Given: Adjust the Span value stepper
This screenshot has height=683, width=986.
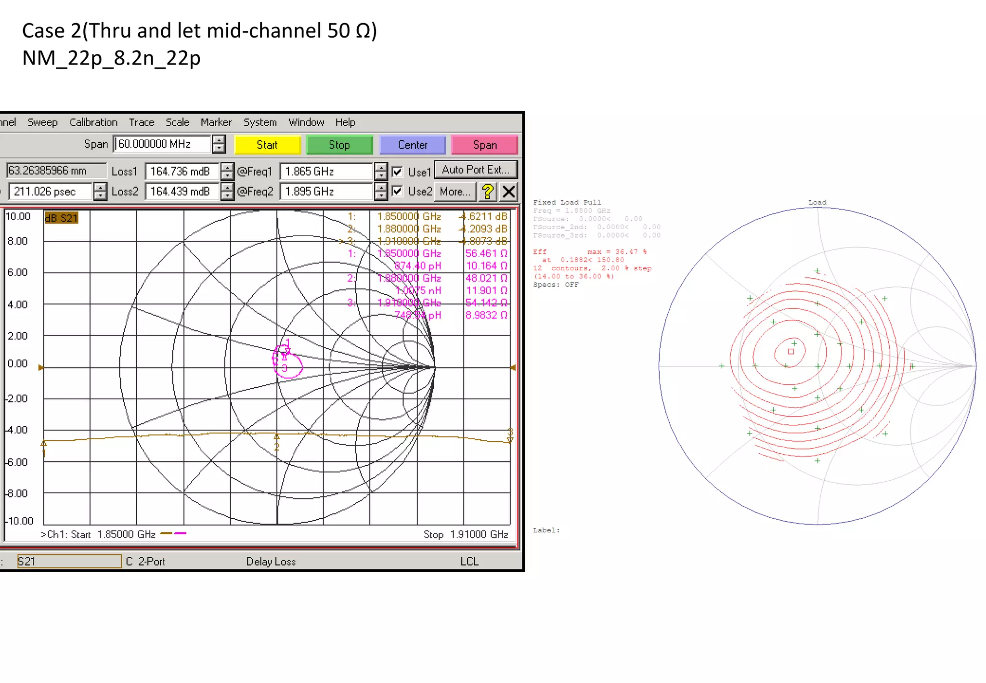Looking at the screenshot, I should tap(219, 144).
